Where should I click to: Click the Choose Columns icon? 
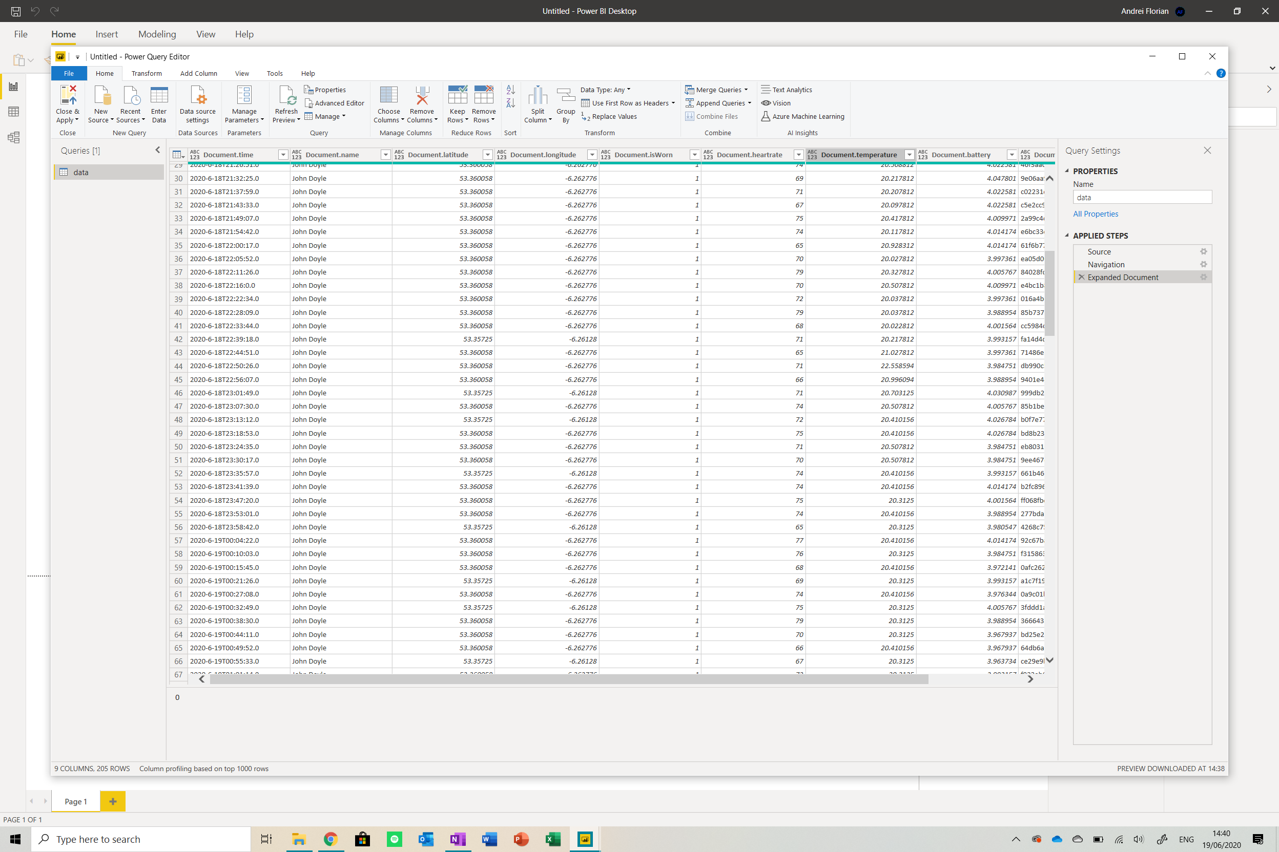tap(388, 96)
